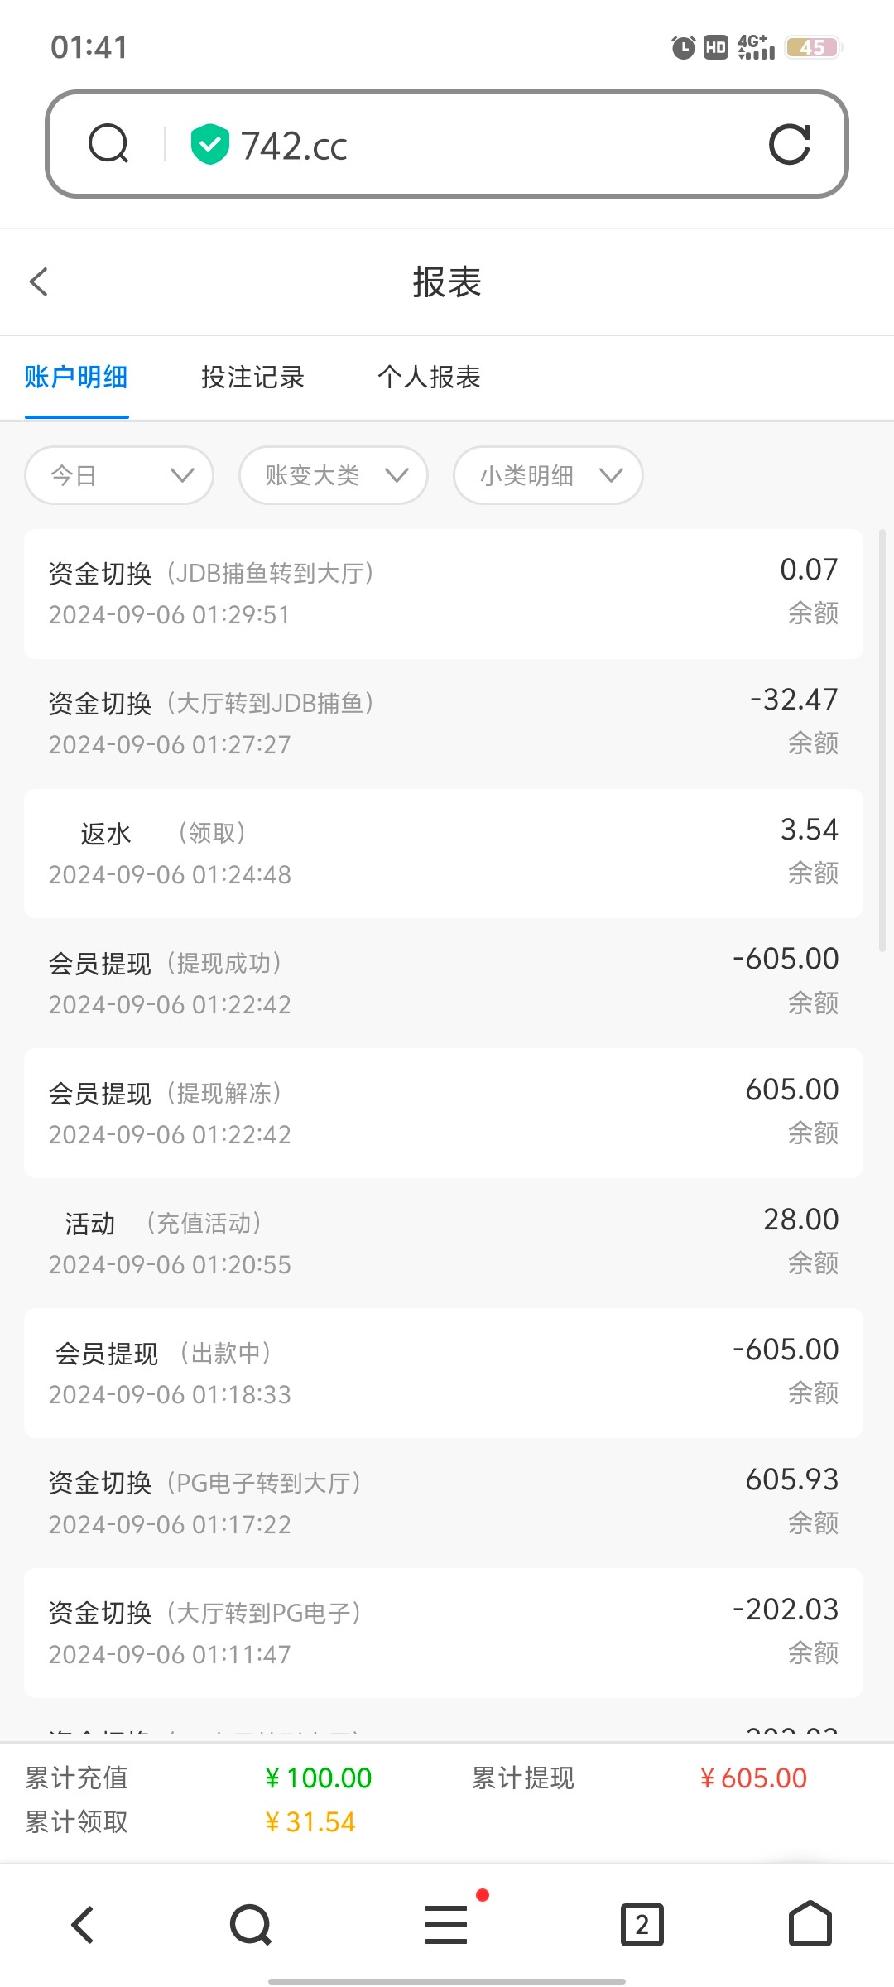Tap the search magnifier in address bar
The height and width of the screenshot is (1987, 894).
(x=108, y=144)
